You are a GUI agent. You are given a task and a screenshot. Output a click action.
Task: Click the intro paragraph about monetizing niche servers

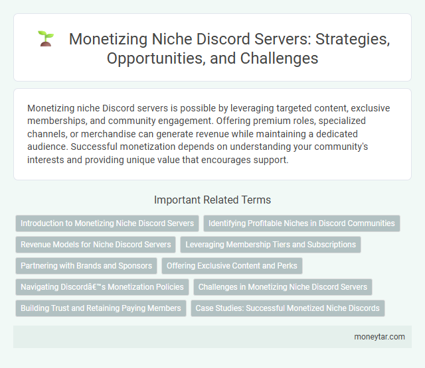[x=209, y=134]
